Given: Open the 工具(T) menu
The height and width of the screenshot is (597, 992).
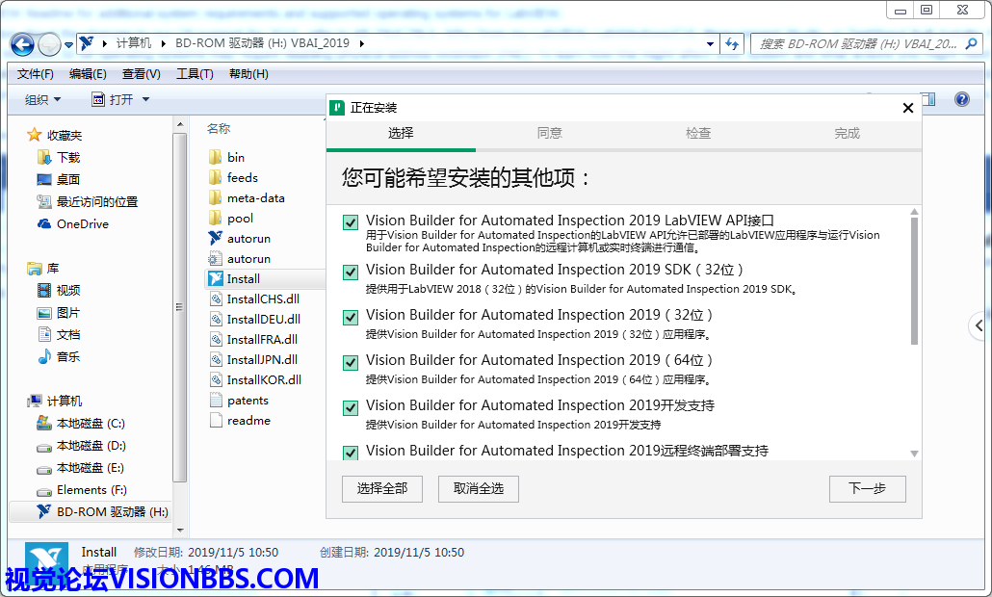Looking at the screenshot, I should click(x=194, y=74).
